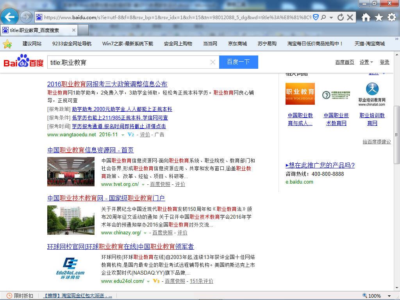Open the 淘宝每日低价商品抢购中 bookmark
The image size is (400, 300).
pyautogui.click(x=315, y=44)
